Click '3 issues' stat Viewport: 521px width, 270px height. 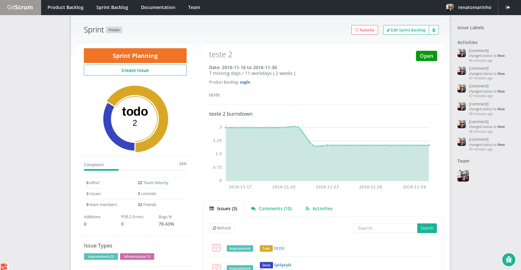click(93, 194)
